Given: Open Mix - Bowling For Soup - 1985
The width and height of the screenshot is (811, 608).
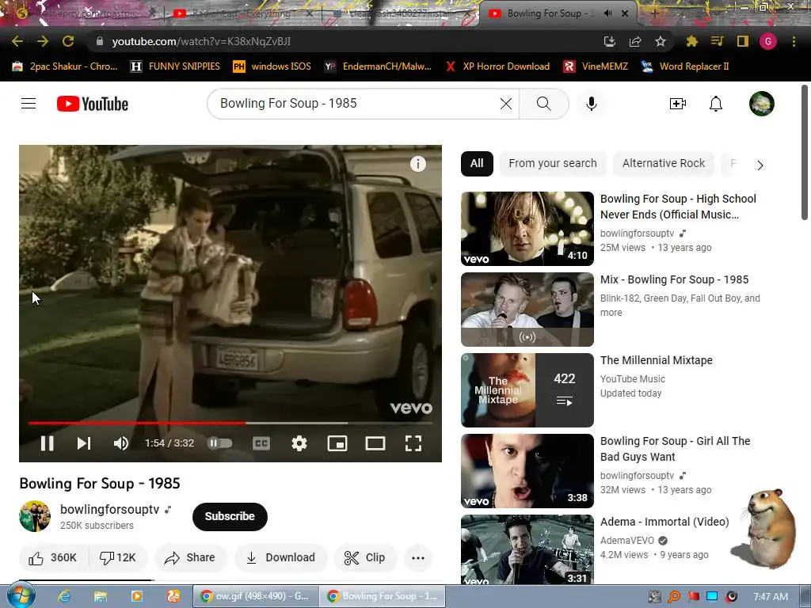Looking at the screenshot, I should [675, 279].
